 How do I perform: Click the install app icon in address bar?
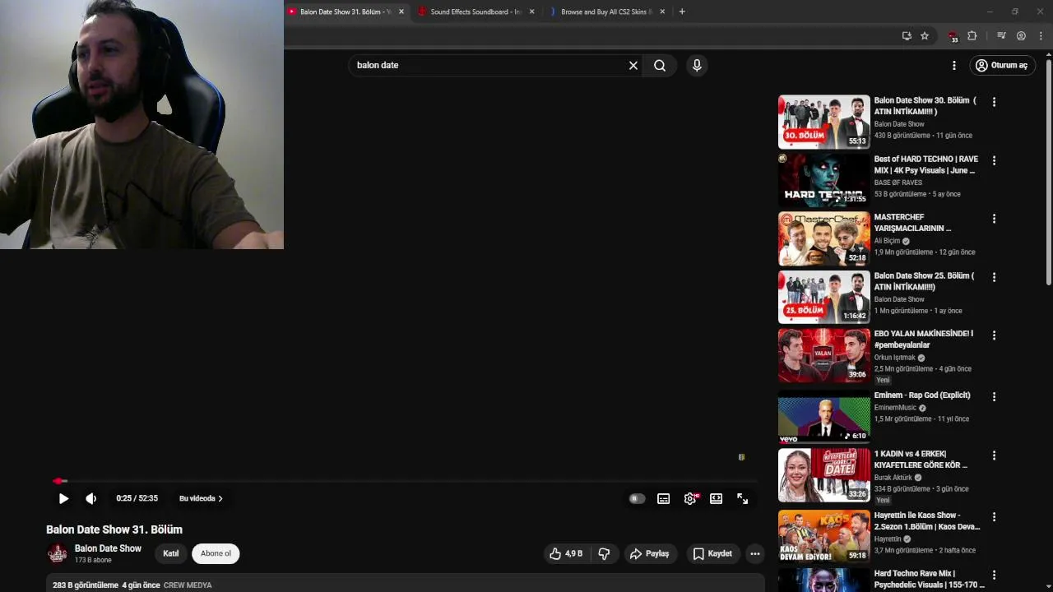(x=907, y=36)
